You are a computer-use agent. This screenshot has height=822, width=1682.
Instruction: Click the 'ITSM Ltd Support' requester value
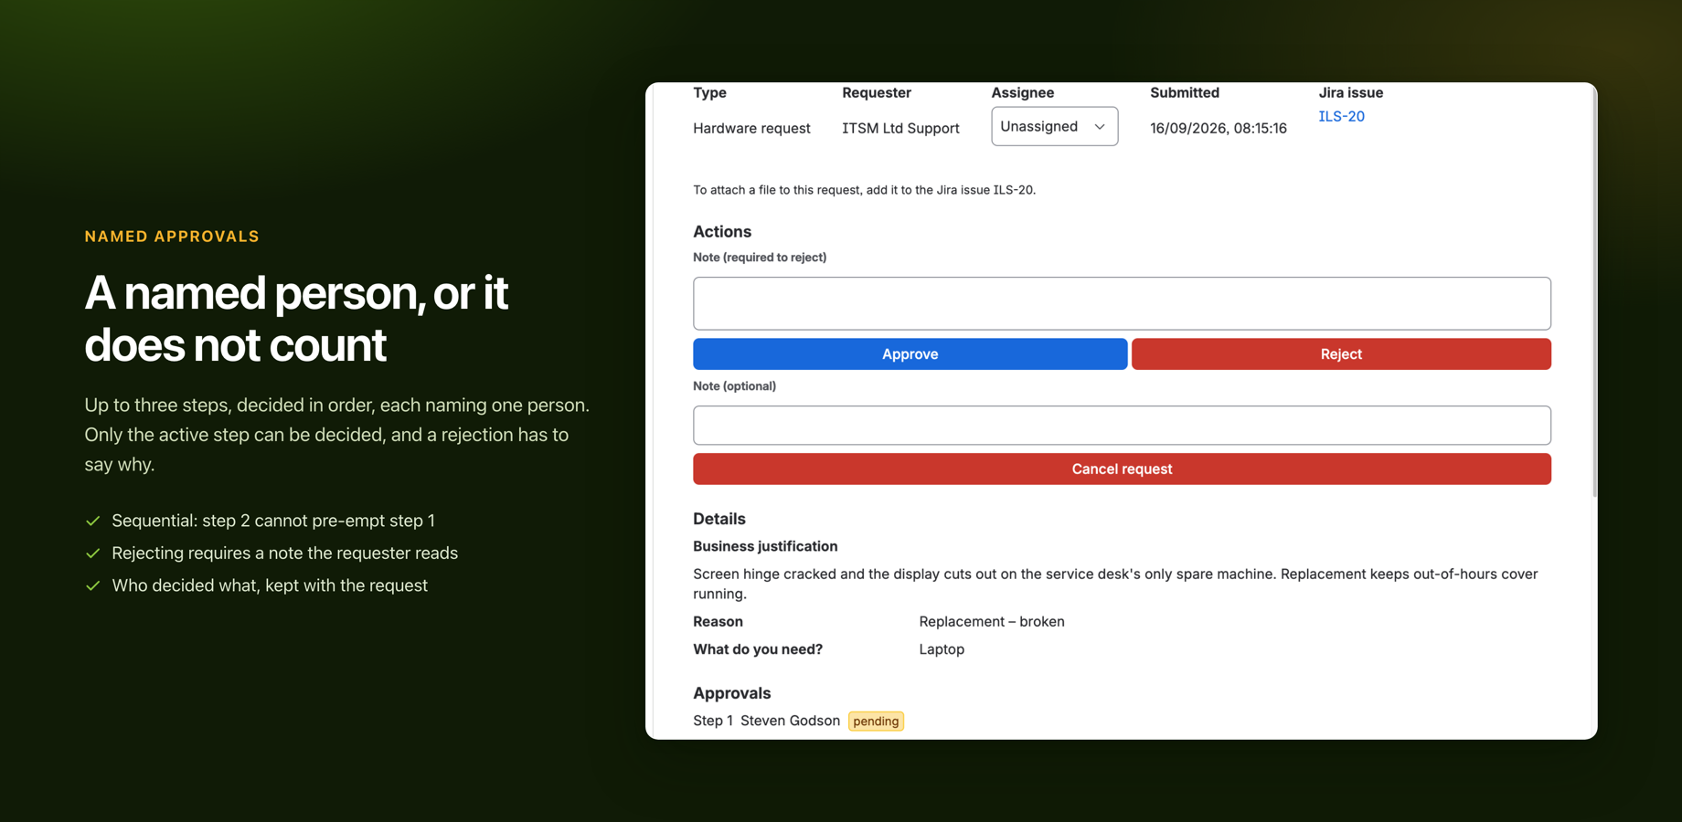pyautogui.click(x=900, y=128)
